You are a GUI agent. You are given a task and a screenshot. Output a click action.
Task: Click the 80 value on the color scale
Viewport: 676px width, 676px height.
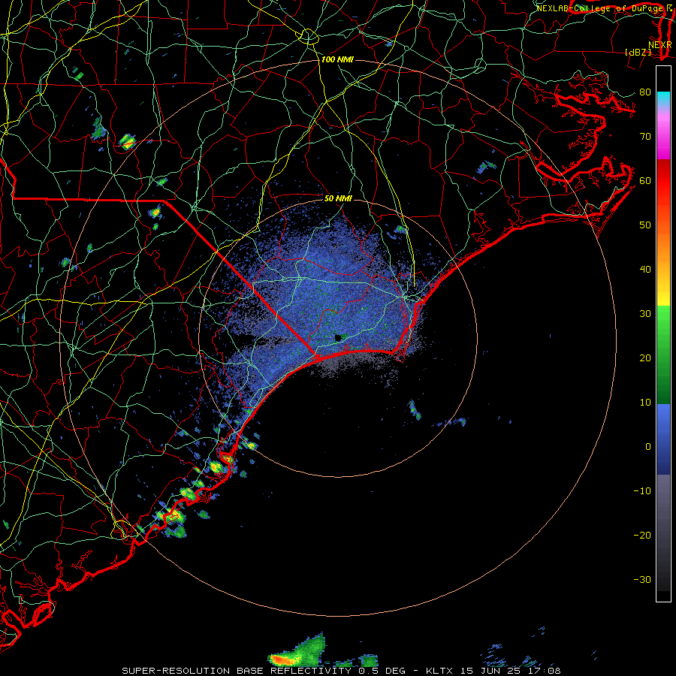point(645,92)
